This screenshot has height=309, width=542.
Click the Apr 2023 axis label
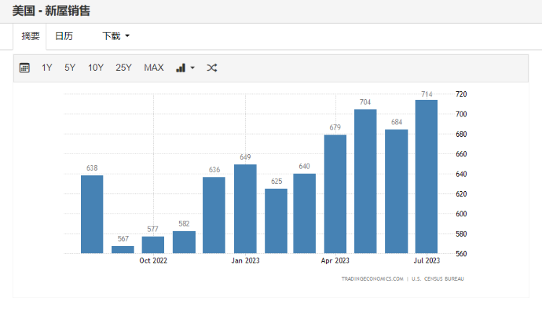point(335,261)
